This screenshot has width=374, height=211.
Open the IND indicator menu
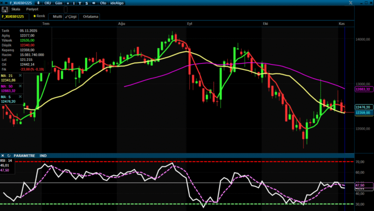click(43, 155)
